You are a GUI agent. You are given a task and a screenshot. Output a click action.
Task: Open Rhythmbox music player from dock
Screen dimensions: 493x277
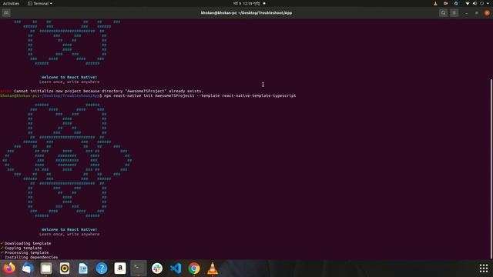65,269
